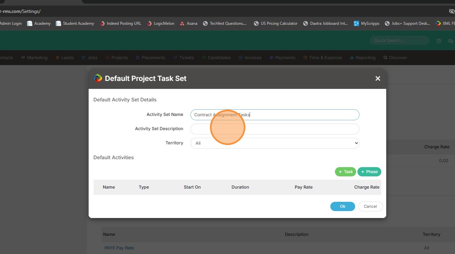The width and height of the screenshot is (455, 254).
Task: Open the Indeed Posting URL bookmark
Action: tap(121, 23)
